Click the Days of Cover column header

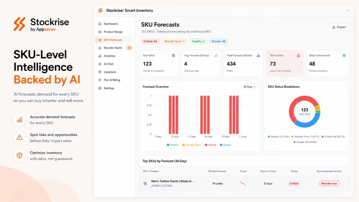pyautogui.click(x=268, y=171)
